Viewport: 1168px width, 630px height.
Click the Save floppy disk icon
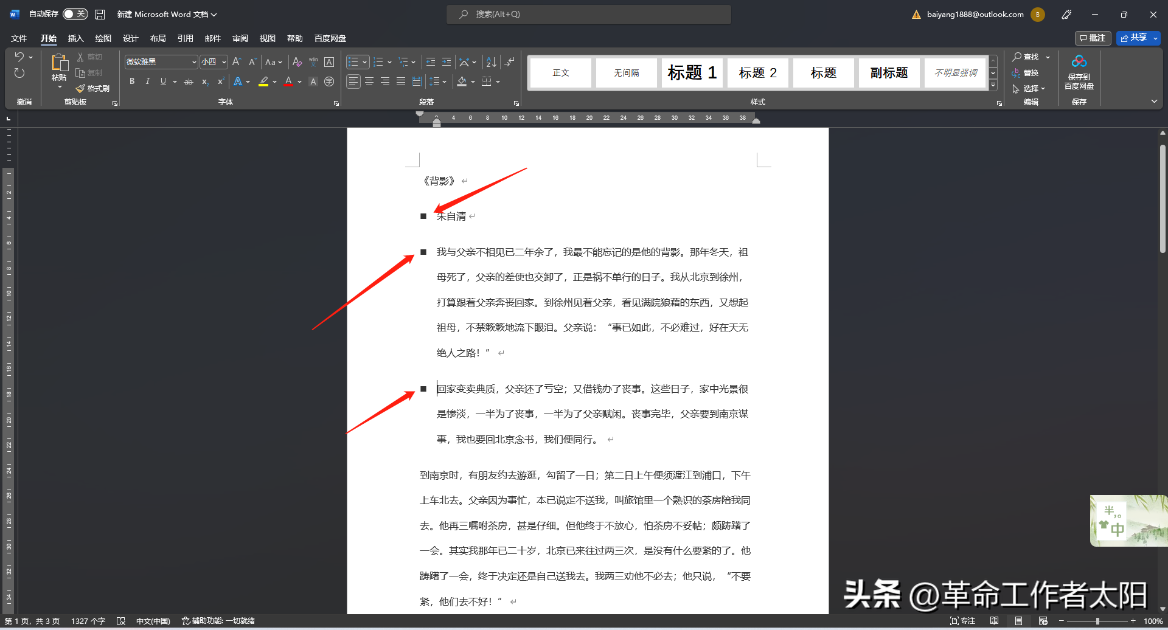(100, 14)
